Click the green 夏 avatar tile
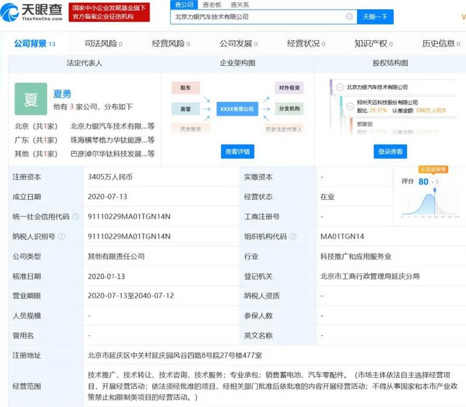 [31, 99]
